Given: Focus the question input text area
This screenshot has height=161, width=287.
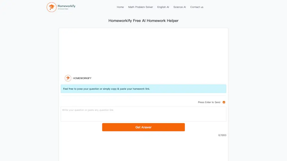Looking at the screenshot, I should point(143,114).
